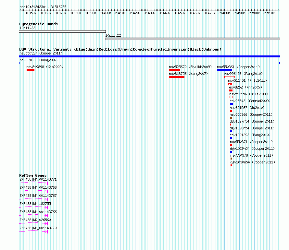This screenshot has height=250, width=289.
Task: Click the nsv550327 (Cooper2011) blue gain bar
Action: pos(149,56)
